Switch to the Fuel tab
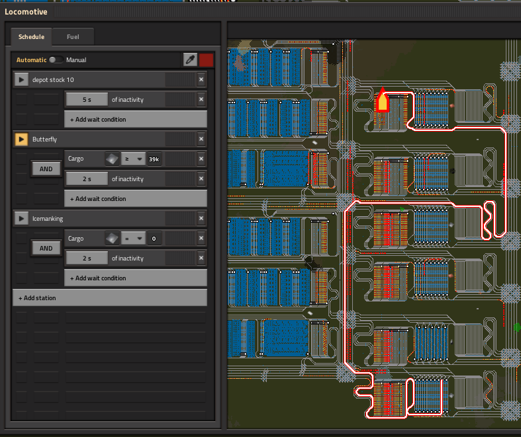Image resolution: width=521 pixels, height=437 pixels. point(73,37)
